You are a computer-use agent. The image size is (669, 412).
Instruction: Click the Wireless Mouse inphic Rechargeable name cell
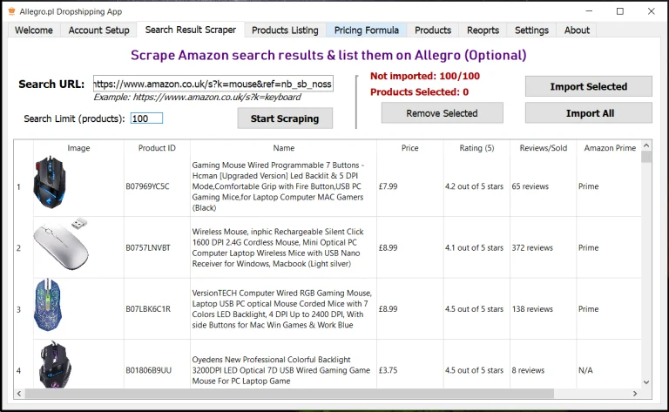click(x=283, y=247)
